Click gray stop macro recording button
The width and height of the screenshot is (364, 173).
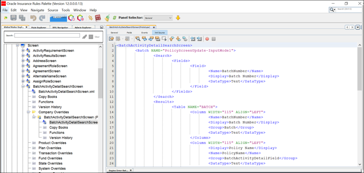point(213,39)
